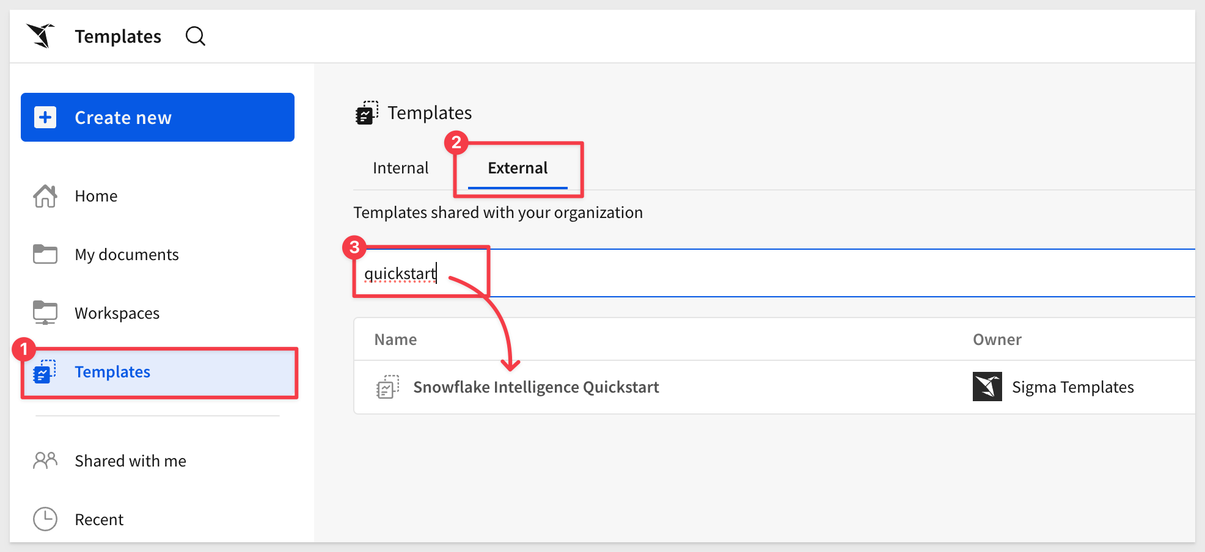Click the Sigma bird logo in header
Screen dimensions: 1205x552
click(x=40, y=36)
